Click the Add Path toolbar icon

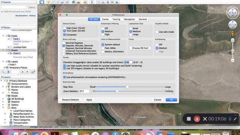click(x=58, y=2)
